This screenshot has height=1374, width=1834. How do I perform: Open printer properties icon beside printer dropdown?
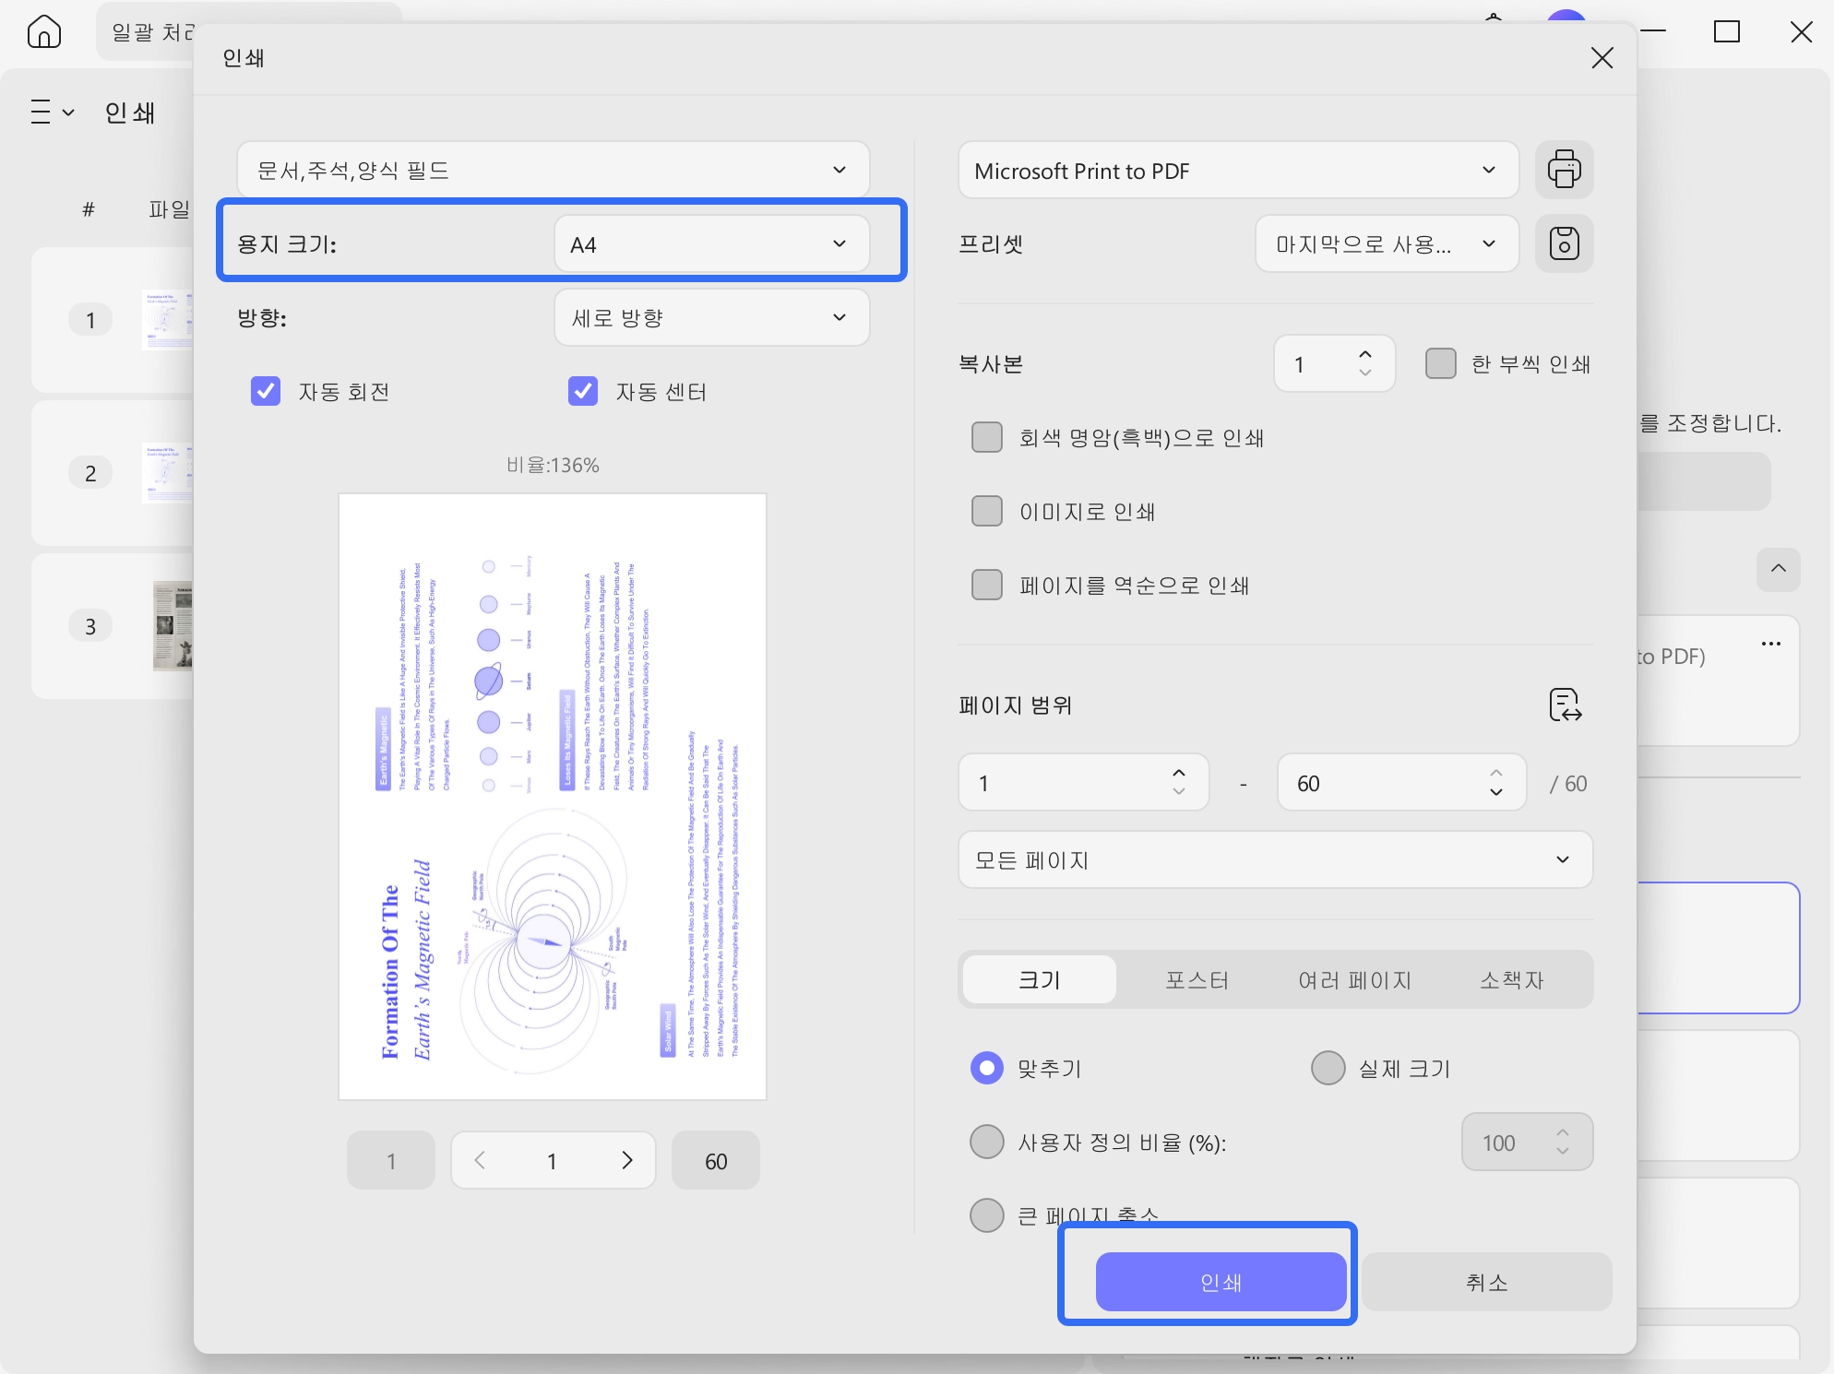click(x=1564, y=170)
